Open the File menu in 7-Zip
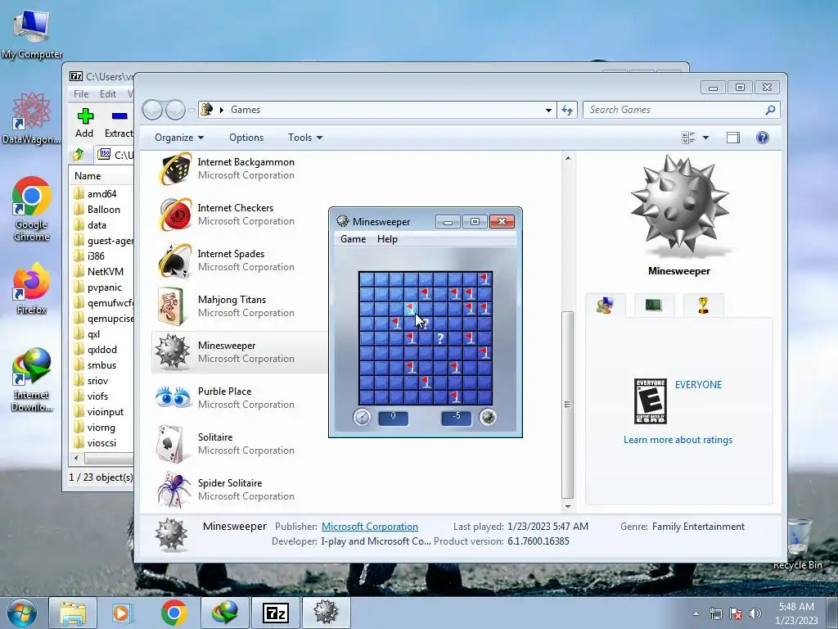Viewport: 838px width, 629px height. 81,94
